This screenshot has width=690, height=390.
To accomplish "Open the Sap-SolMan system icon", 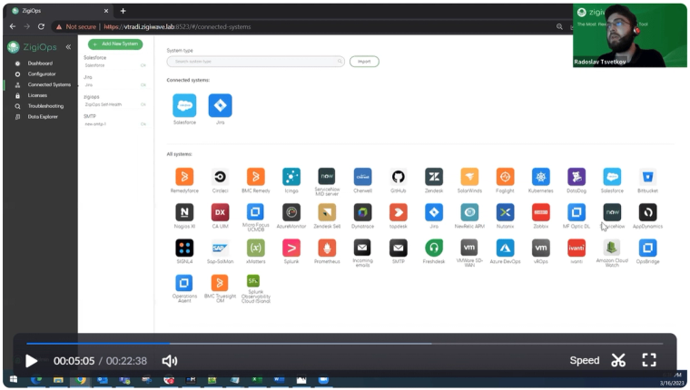I will pyautogui.click(x=220, y=248).
